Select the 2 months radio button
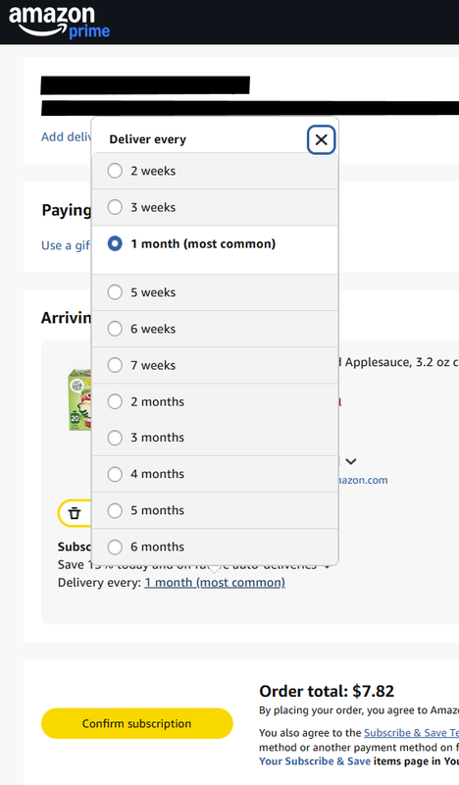This screenshot has width=459, height=785. tap(115, 401)
